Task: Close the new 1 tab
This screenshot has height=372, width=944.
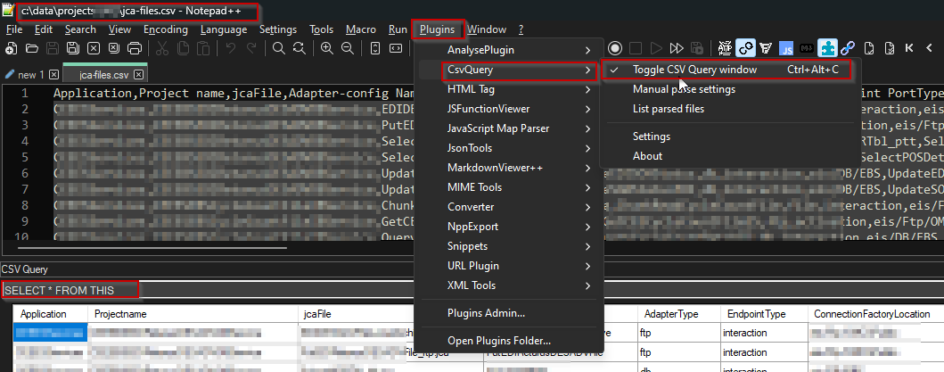Action: click(x=53, y=75)
